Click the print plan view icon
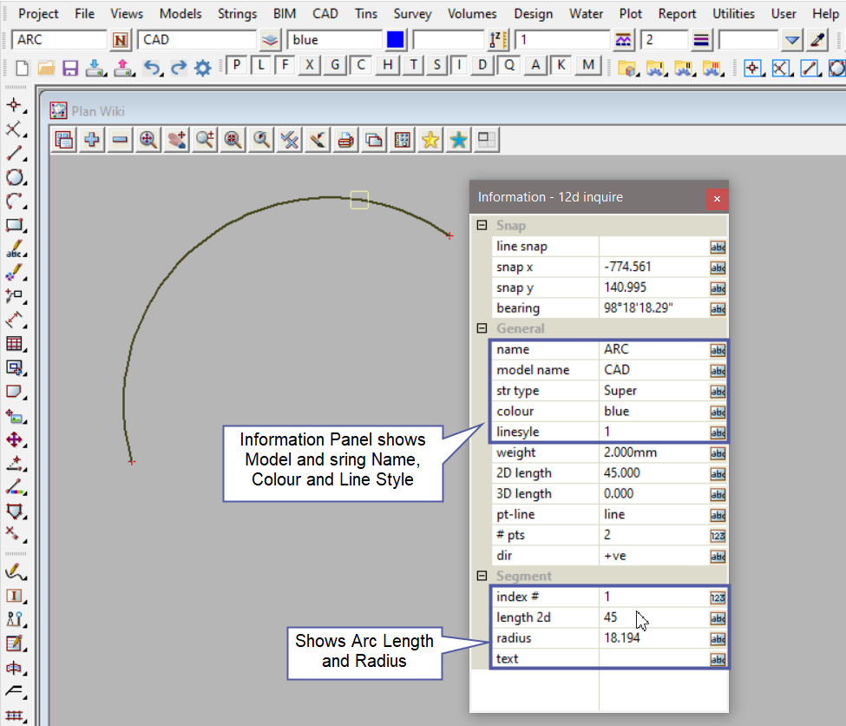This screenshot has width=846, height=726. [x=345, y=140]
